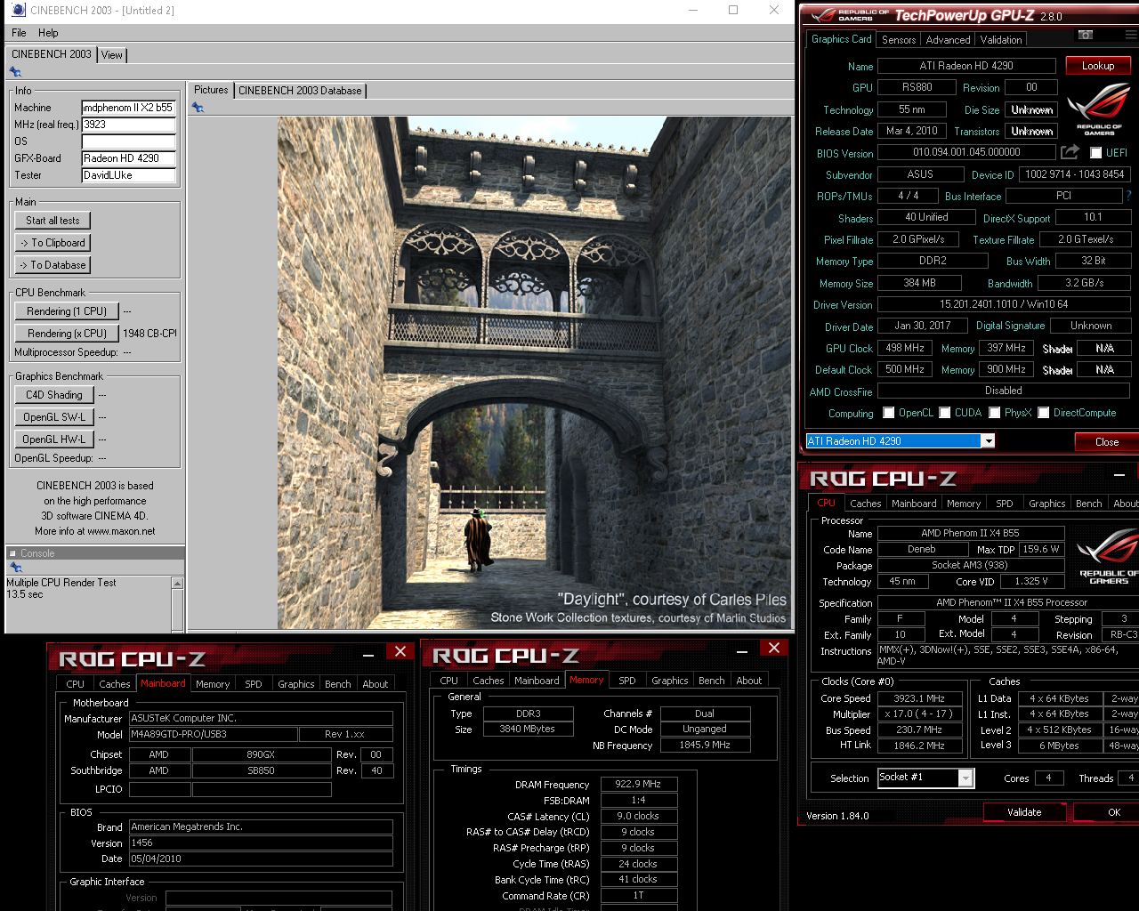Click the '922.9 MHz' DRAM Frequency value
The height and width of the screenshot is (911, 1139).
click(639, 785)
